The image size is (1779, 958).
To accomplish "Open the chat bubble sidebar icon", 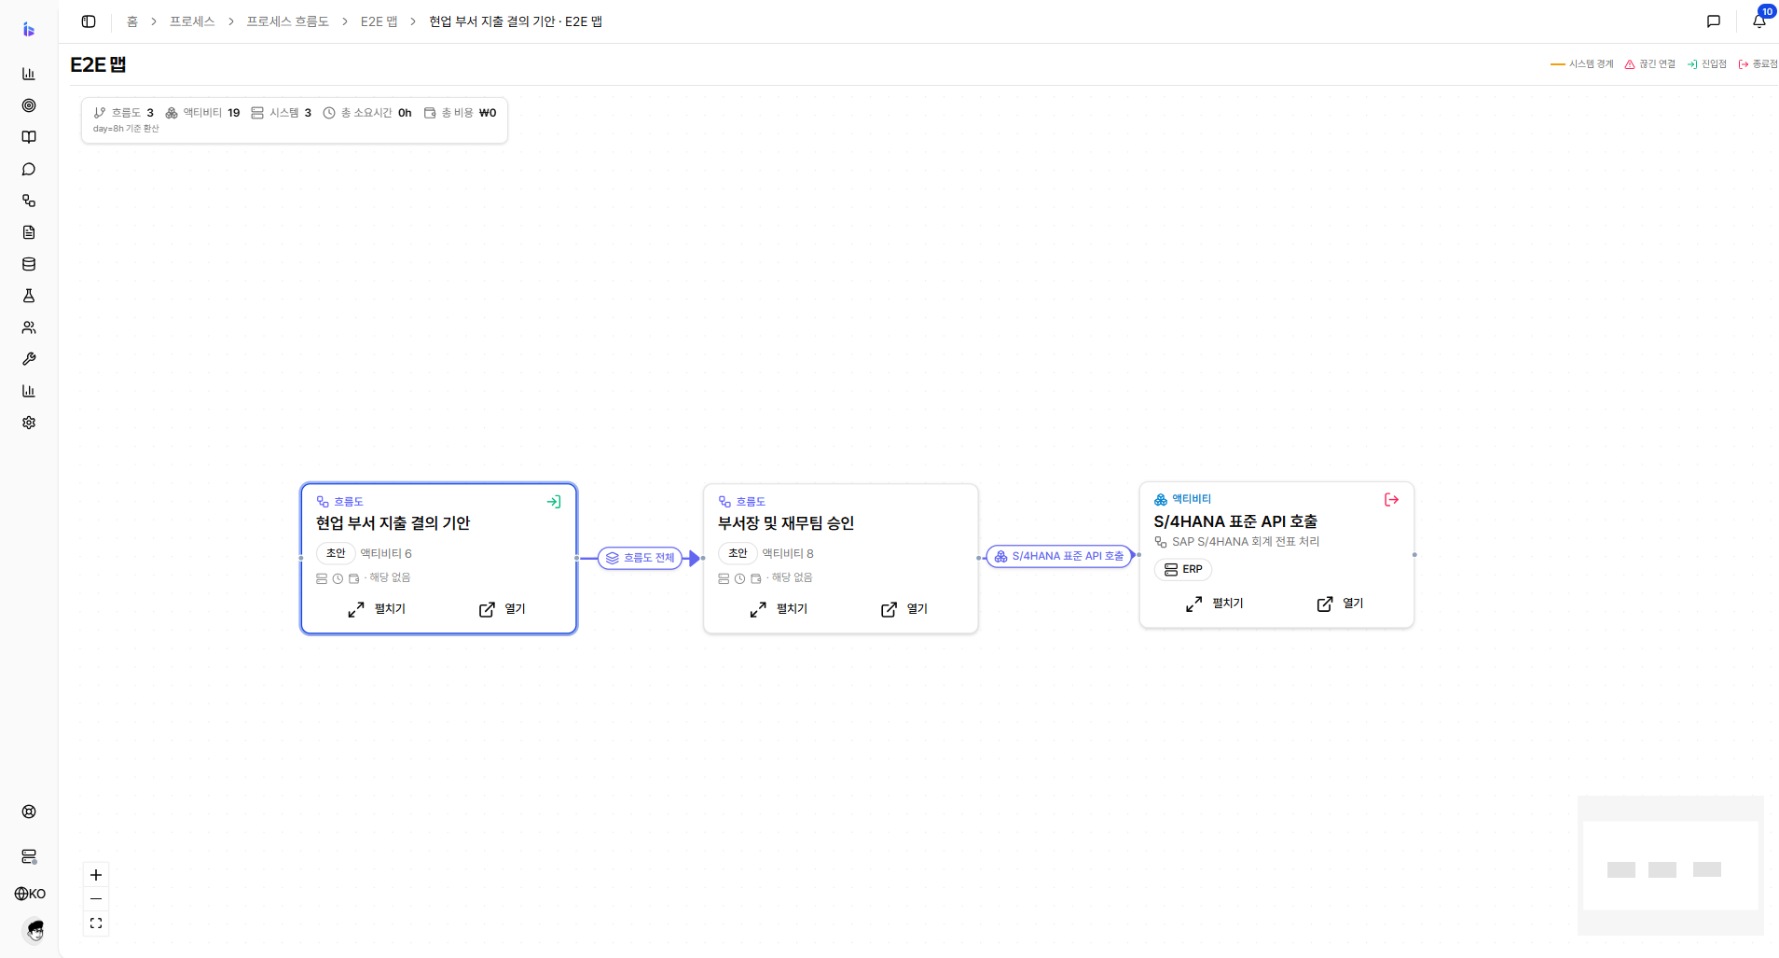I will (29, 169).
